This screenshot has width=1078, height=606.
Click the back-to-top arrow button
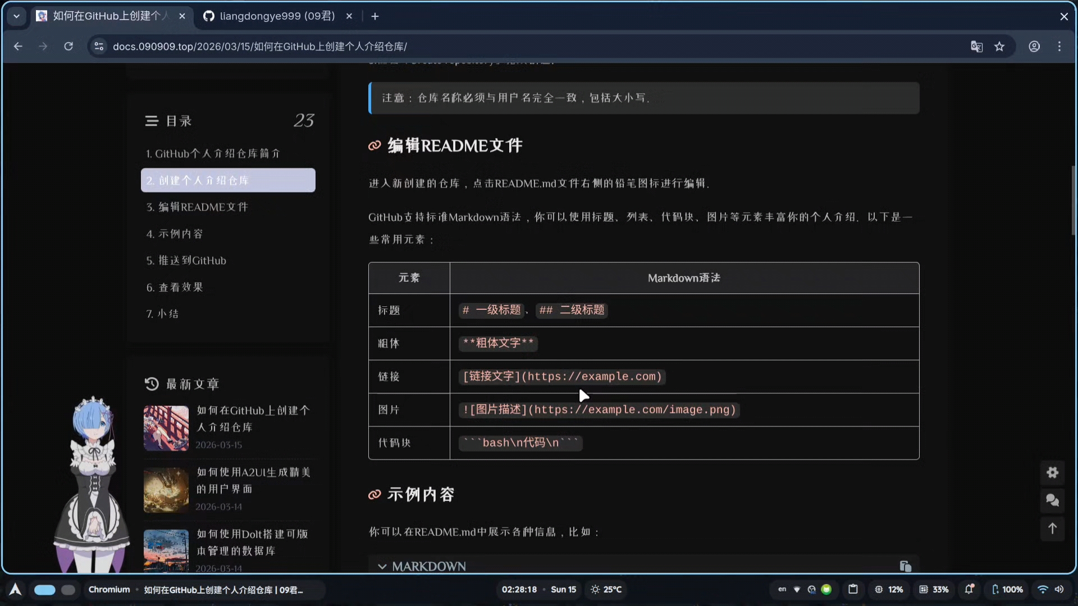(x=1052, y=528)
